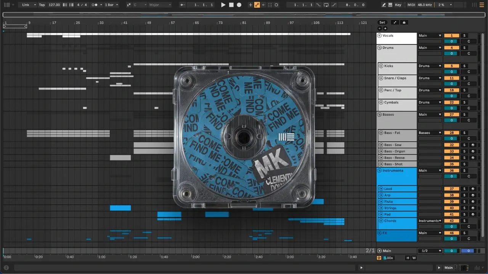Viewport: 488px width, 274px height.
Task: Click the Capture MIDI bracket icon
Action: tap(270, 5)
